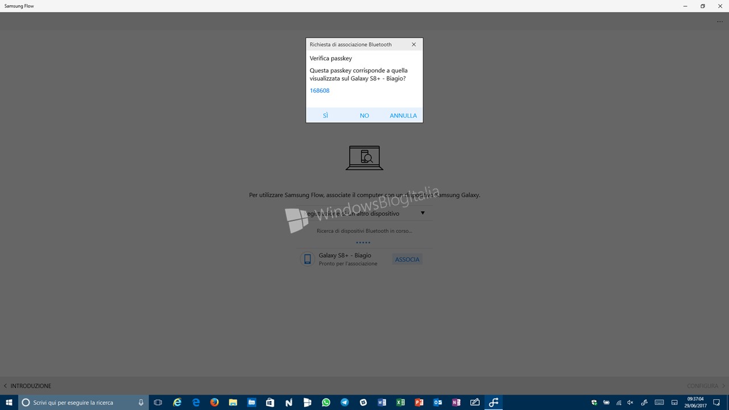729x410 pixels.
Task: Cancel pairing with ANNULLA
Action: pyautogui.click(x=403, y=116)
